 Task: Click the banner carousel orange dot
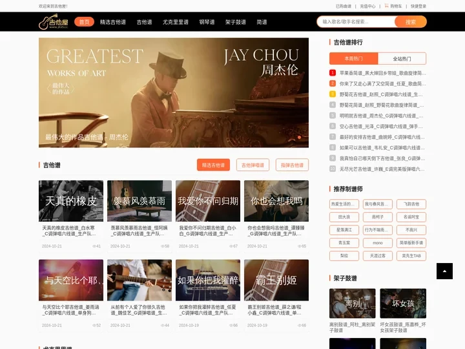(300, 137)
